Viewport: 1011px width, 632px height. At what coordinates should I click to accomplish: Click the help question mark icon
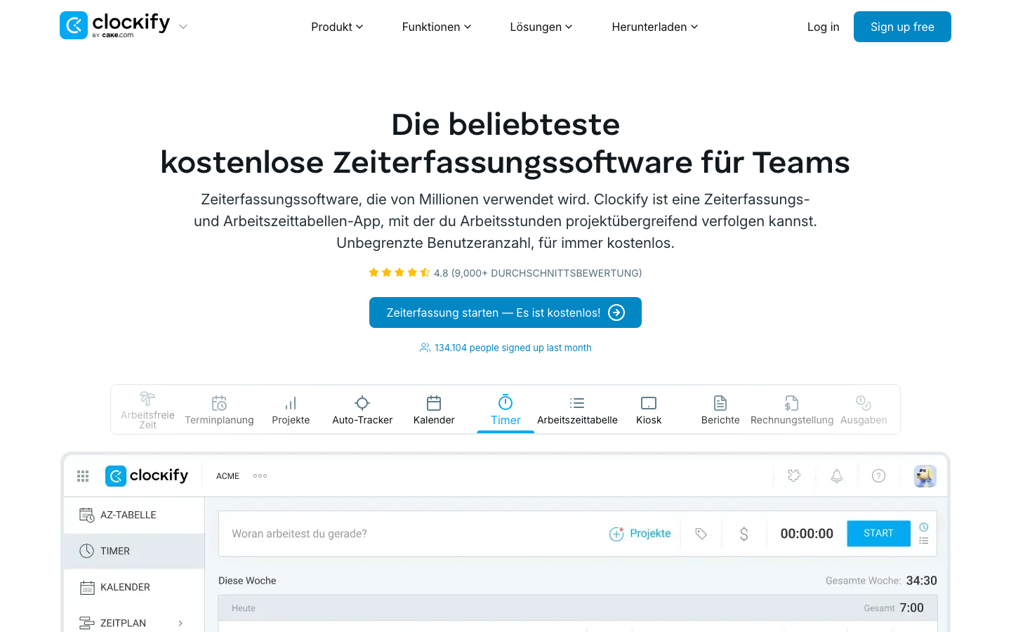(x=878, y=476)
